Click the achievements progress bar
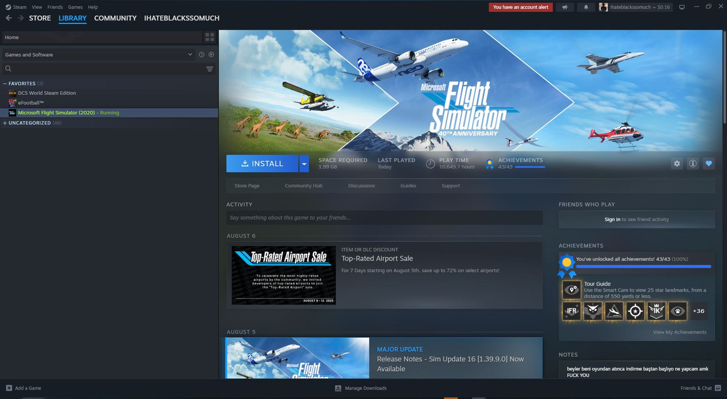 [644, 266]
